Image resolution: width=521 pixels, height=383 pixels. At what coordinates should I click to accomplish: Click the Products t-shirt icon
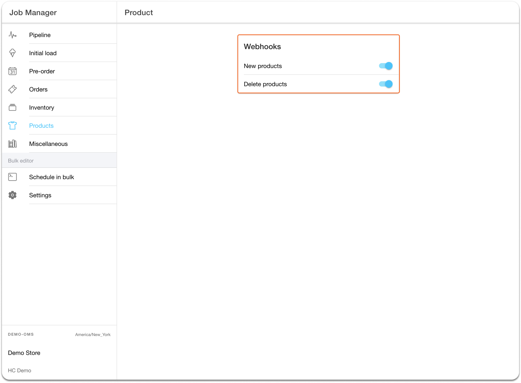pos(12,126)
